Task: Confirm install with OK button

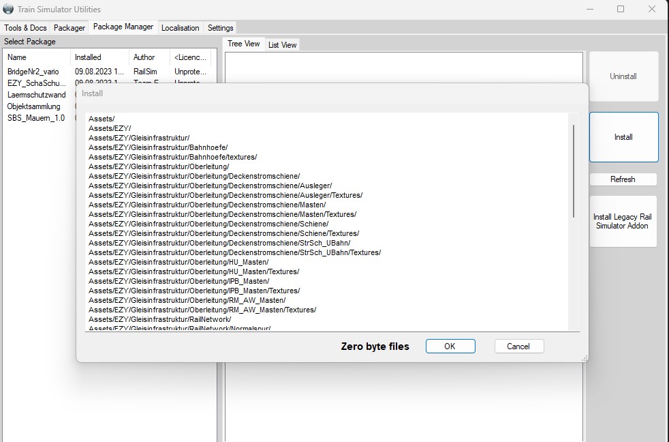Action: (x=450, y=347)
